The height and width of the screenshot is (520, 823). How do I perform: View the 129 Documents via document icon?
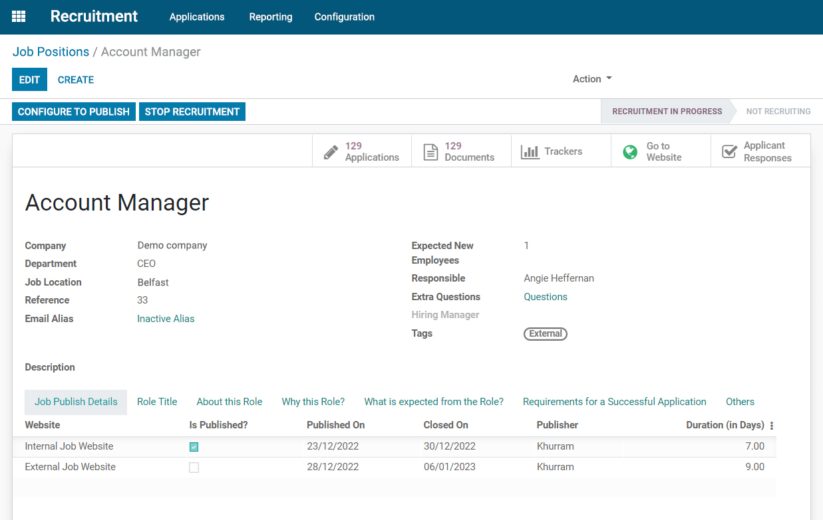click(460, 151)
